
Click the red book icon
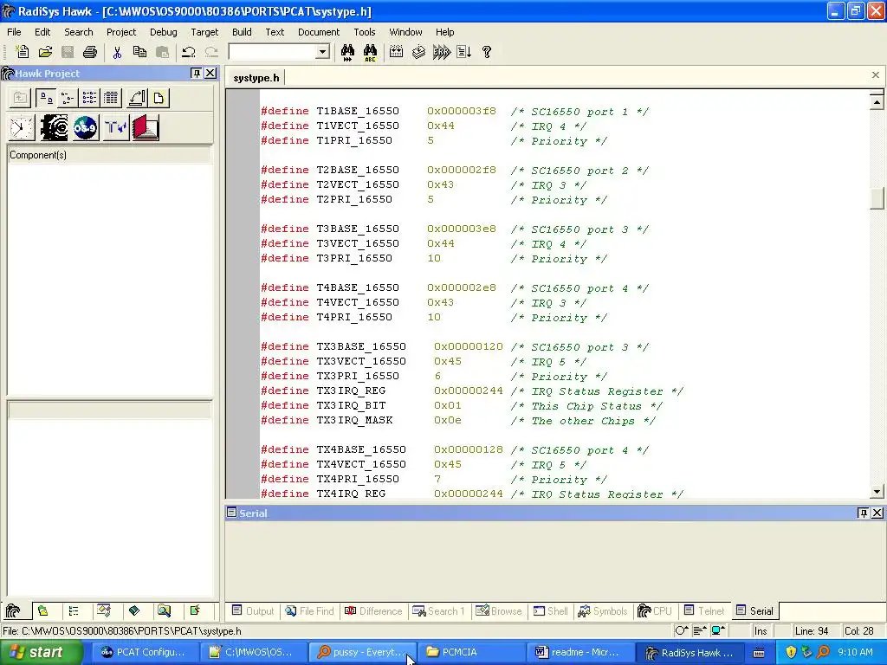tap(146, 127)
